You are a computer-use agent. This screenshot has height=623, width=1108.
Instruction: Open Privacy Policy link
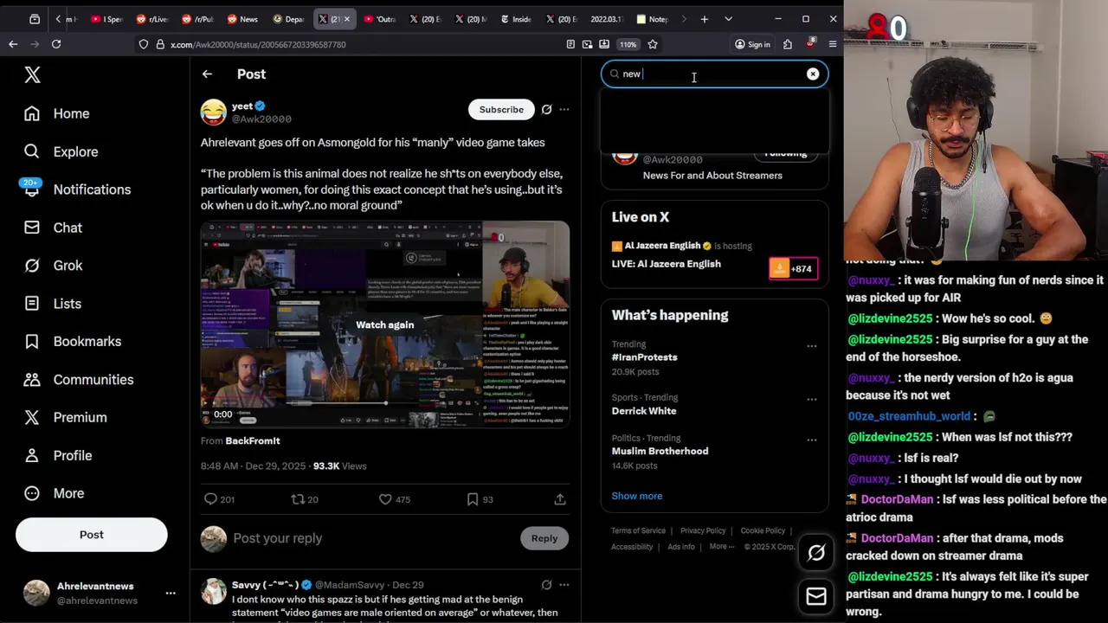tap(703, 530)
